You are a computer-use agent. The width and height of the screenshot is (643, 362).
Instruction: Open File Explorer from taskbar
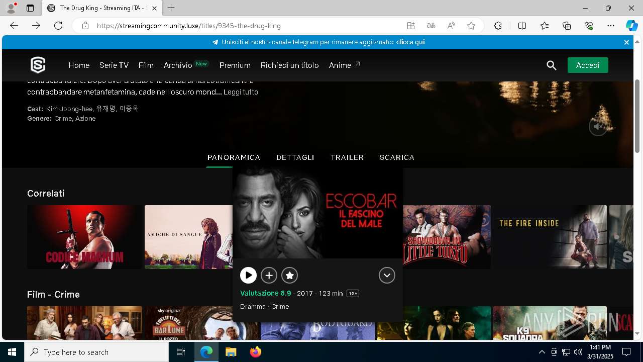(231, 352)
